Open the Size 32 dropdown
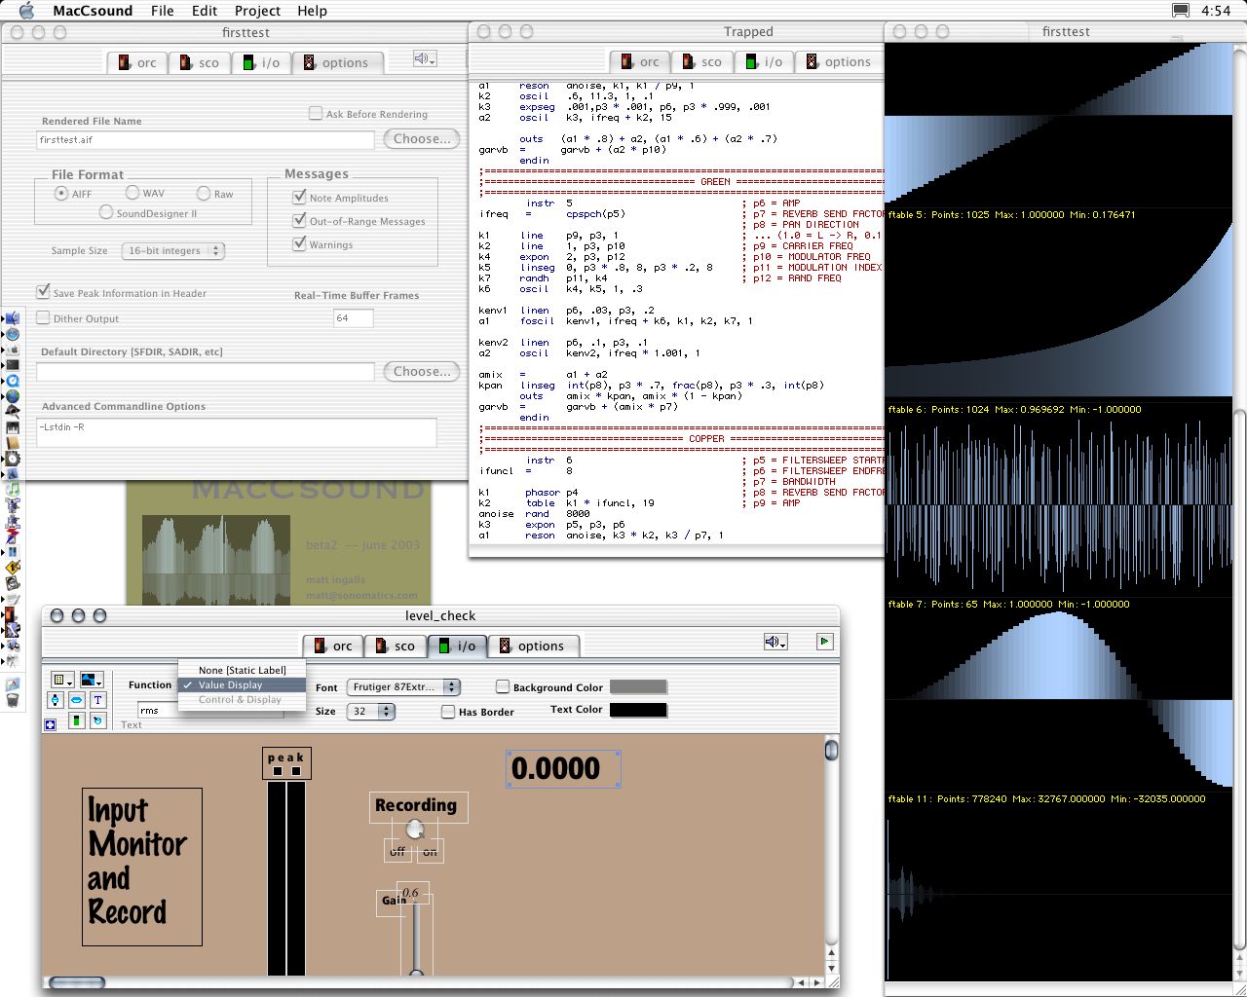Viewport: 1247px width, 997px height. click(x=371, y=711)
